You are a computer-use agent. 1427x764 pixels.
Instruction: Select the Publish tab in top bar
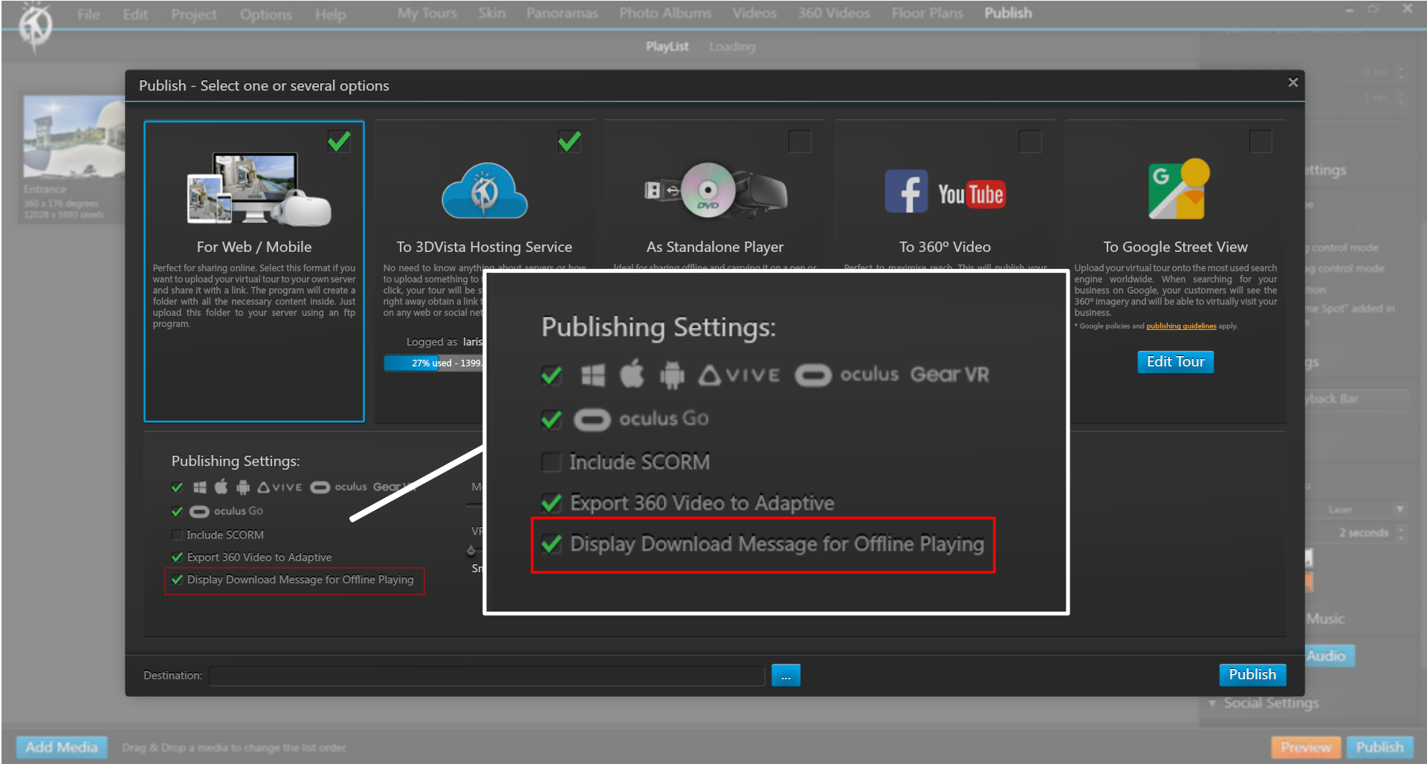point(1008,13)
